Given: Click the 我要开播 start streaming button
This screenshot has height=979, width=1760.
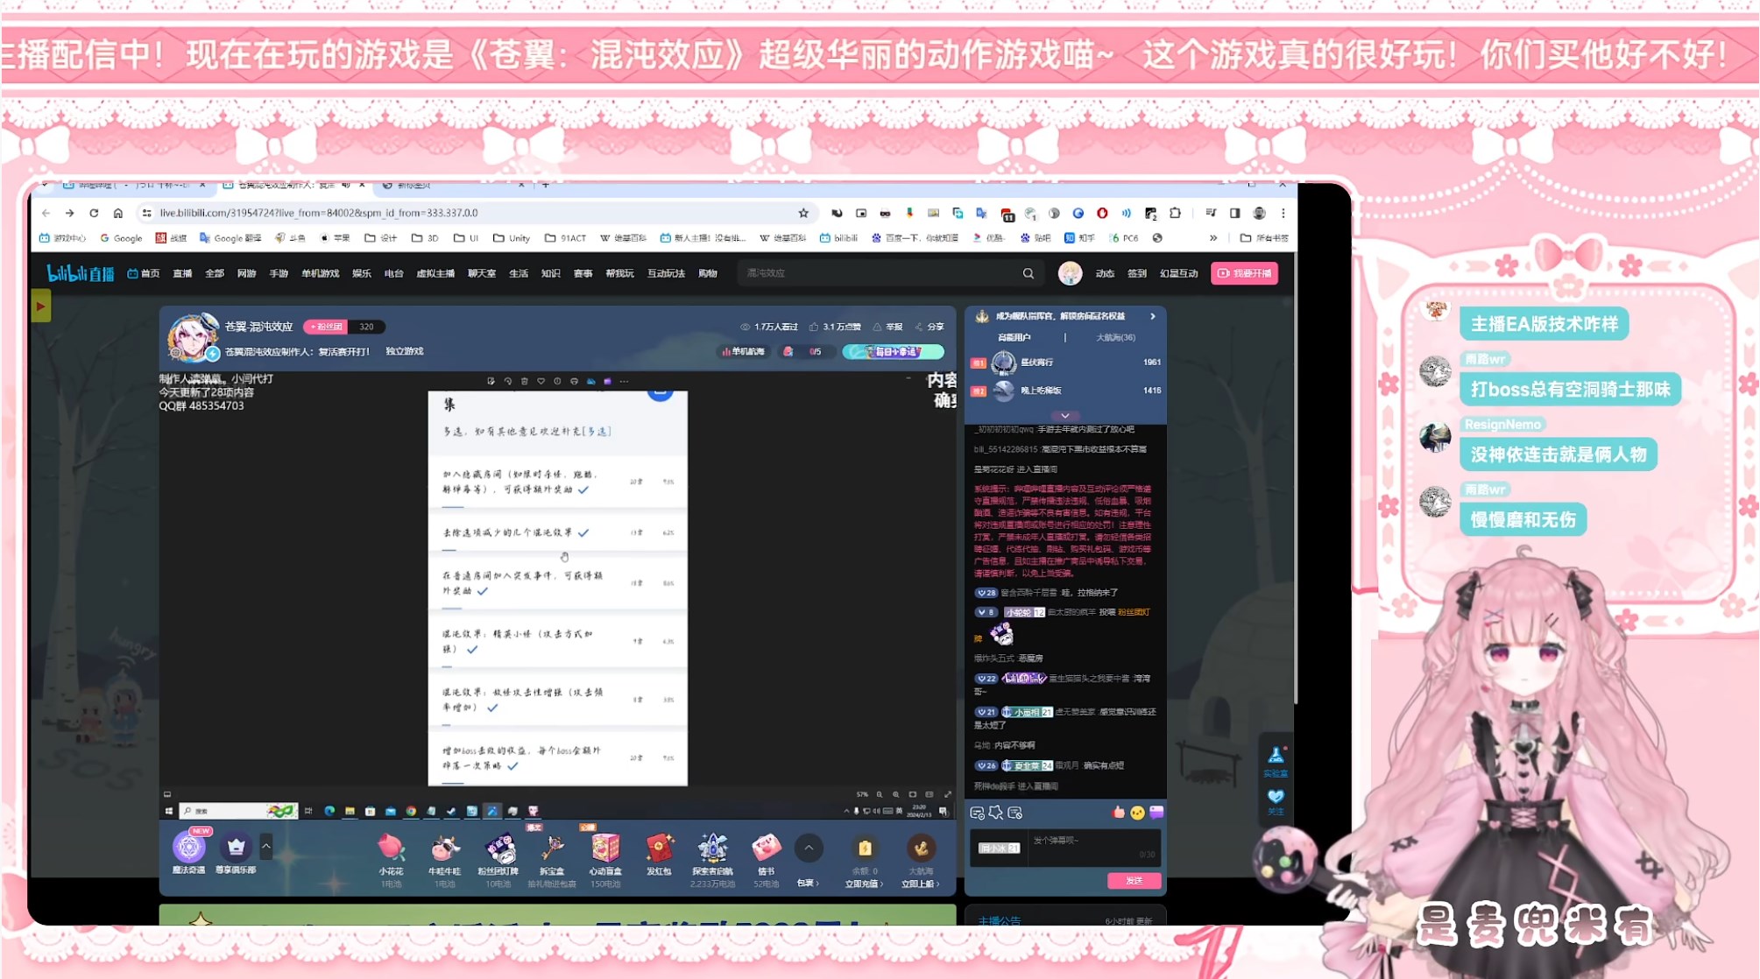Looking at the screenshot, I should coord(1244,273).
